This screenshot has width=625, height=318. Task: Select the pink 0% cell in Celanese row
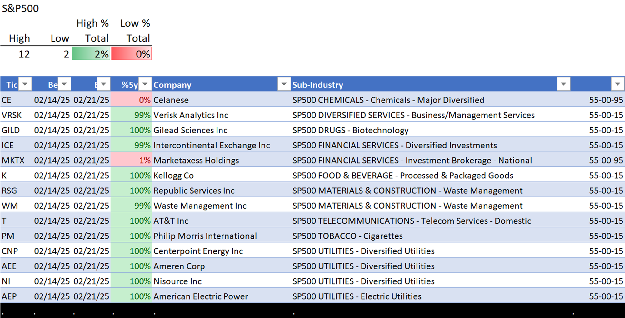tap(132, 100)
